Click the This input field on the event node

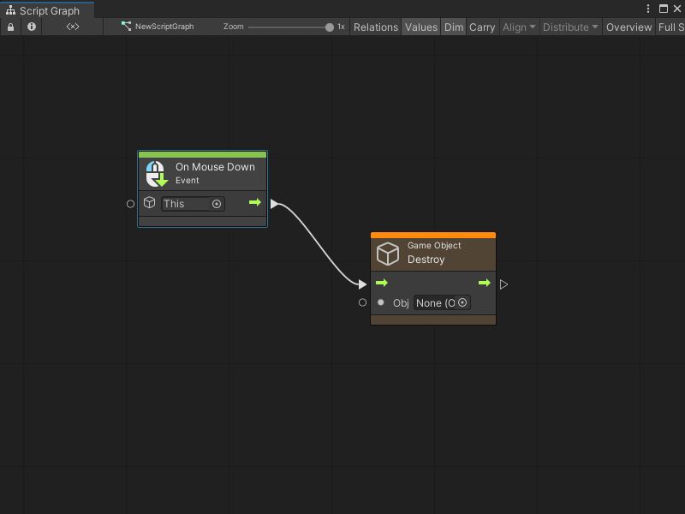184,204
